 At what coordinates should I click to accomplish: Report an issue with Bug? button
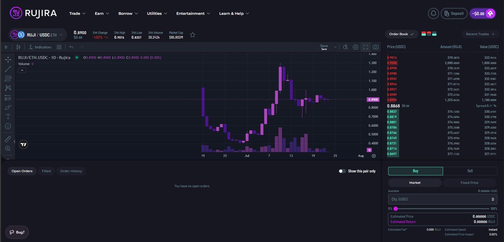pyautogui.click(x=17, y=232)
